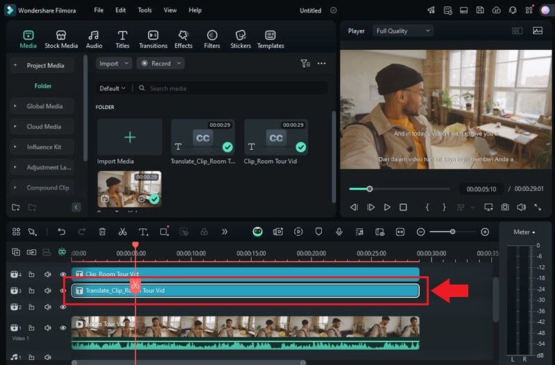The height and width of the screenshot is (365, 555).
Task: Expand the Global Media section
Action: click(15, 106)
